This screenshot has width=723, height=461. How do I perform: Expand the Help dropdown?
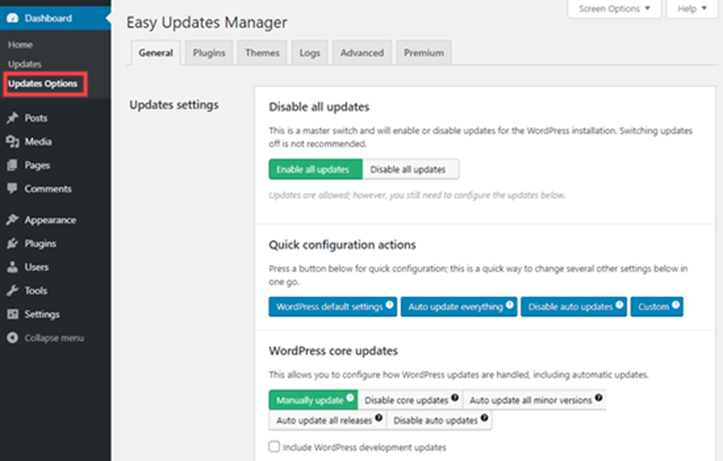[x=692, y=8]
